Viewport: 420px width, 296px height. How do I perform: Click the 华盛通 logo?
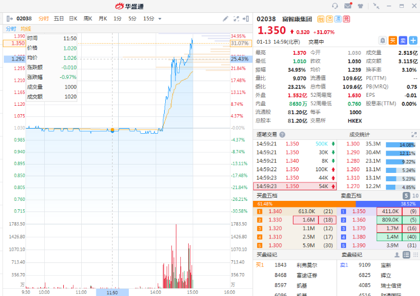[129, 6]
